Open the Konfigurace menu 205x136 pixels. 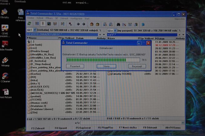pyautogui.click(x=76, y=18)
